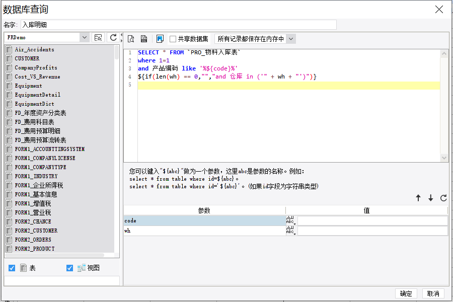Click the 名字 input field

[x=179, y=25]
